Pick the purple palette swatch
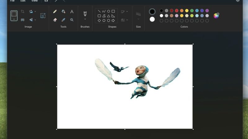The width and height of the screenshot is (248, 139). (207, 11)
